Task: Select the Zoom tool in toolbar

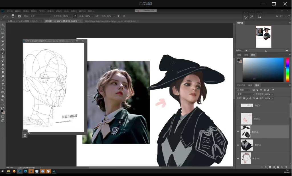Action: click(3, 100)
